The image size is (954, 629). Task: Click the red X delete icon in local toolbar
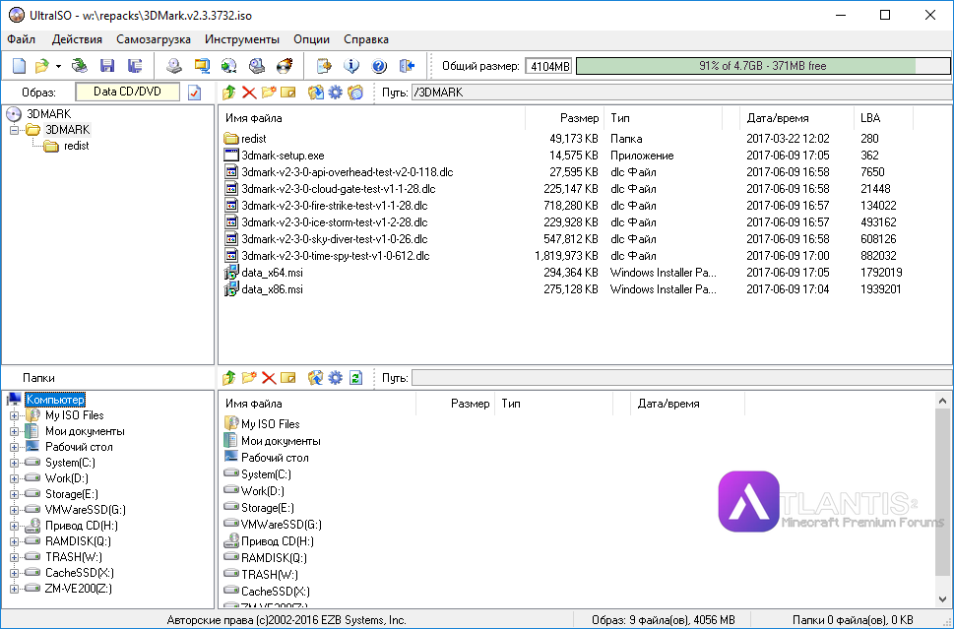point(269,378)
